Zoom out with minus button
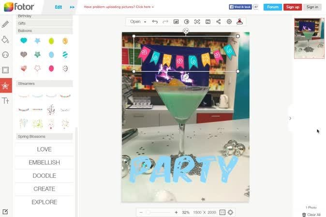The width and height of the screenshot is (326, 217). point(141,212)
